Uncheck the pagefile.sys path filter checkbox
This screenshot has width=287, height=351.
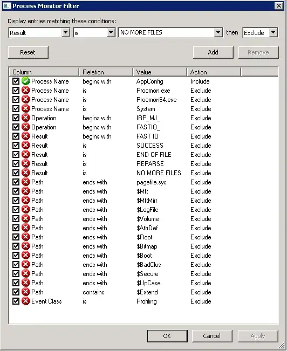coord(16,182)
